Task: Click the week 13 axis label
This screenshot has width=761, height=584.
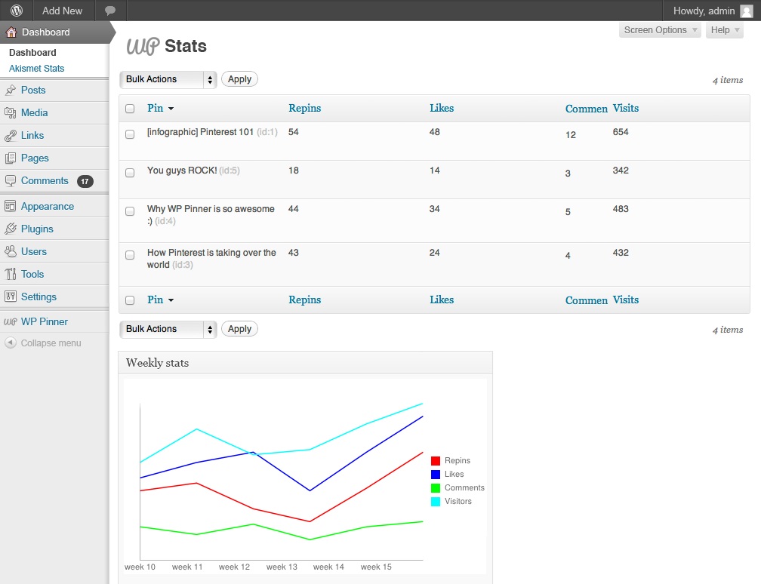Action: tap(282, 567)
